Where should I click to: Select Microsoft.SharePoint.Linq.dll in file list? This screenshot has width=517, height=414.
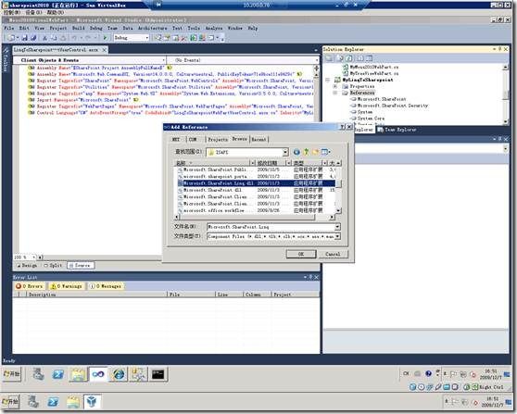click(257, 183)
